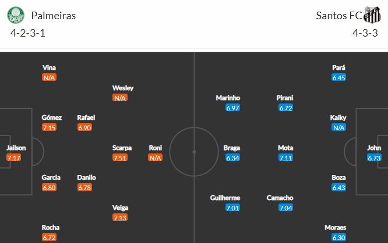The width and height of the screenshot is (388, 243).
Task: Click Scarpa's 7.51 rating badge
Action: pos(120,158)
